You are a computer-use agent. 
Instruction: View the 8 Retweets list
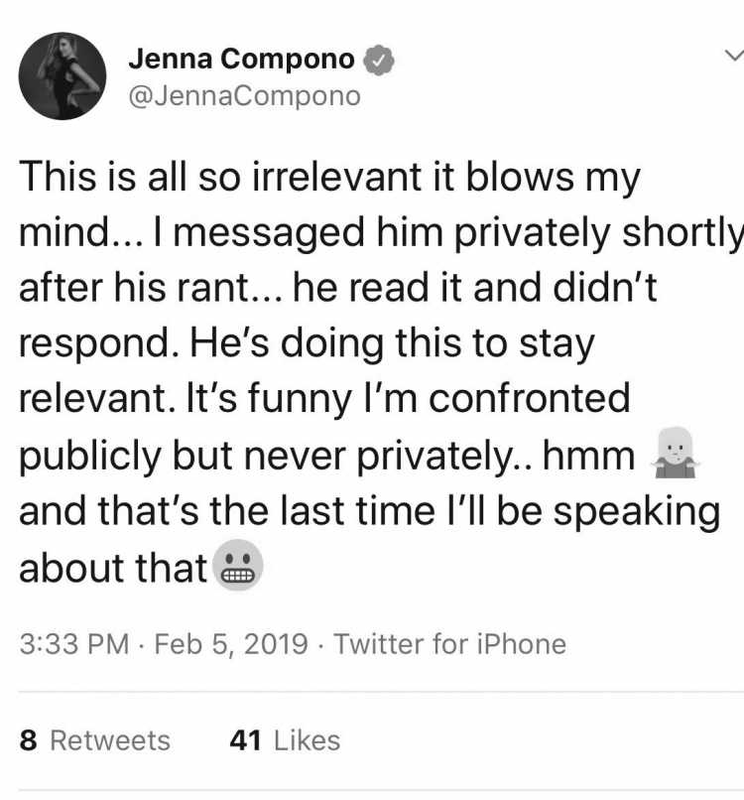click(x=95, y=740)
